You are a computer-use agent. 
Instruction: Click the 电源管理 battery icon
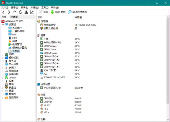click(10, 44)
